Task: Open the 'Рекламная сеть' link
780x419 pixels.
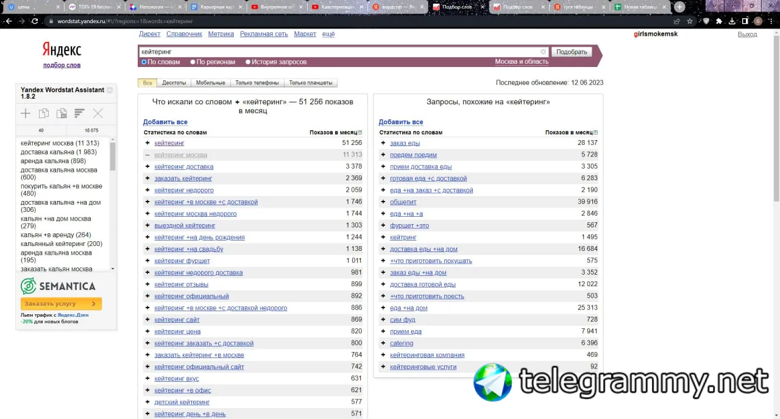Action: (264, 34)
